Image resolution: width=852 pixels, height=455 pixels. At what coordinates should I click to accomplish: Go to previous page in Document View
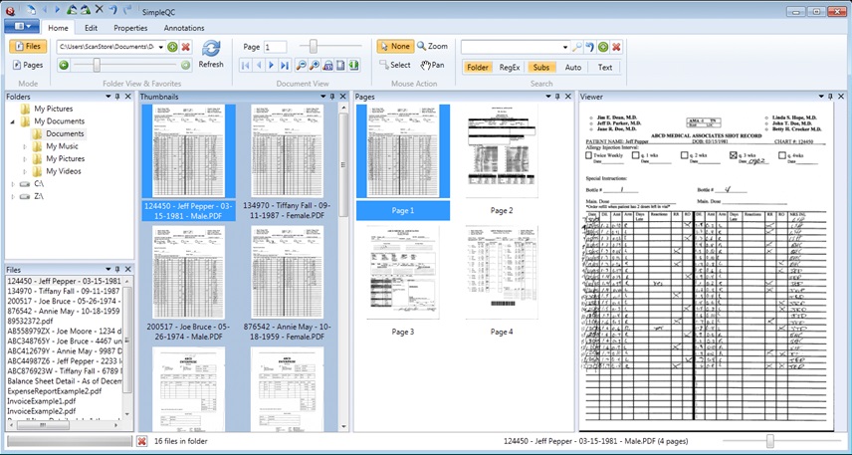(x=259, y=66)
